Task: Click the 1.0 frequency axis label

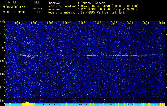Action: [2, 48]
